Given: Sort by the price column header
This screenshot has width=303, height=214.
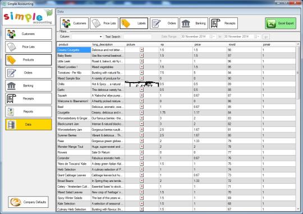Looking at the screenshot, I should [x=210, y=44].
